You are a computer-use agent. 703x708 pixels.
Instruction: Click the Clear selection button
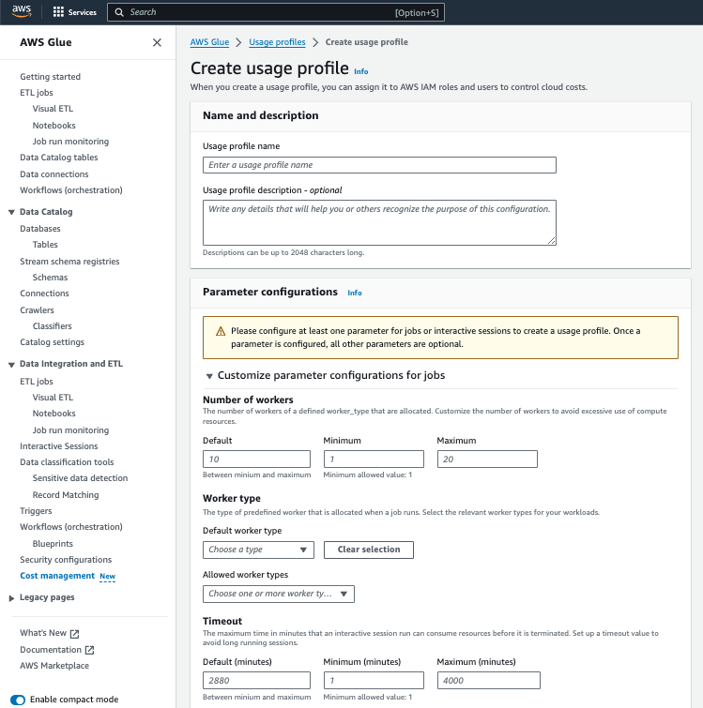[x=368, y=550]
